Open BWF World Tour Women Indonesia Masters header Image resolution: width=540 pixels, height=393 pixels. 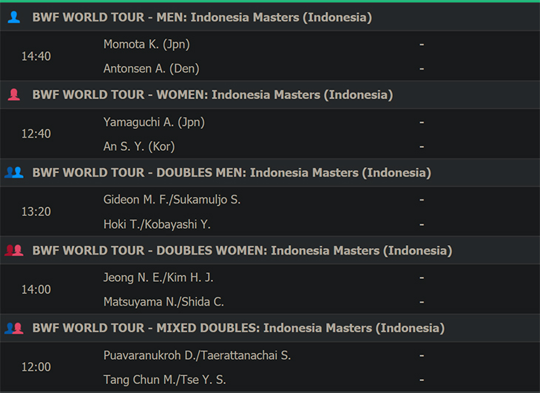(x=212, y=95)
